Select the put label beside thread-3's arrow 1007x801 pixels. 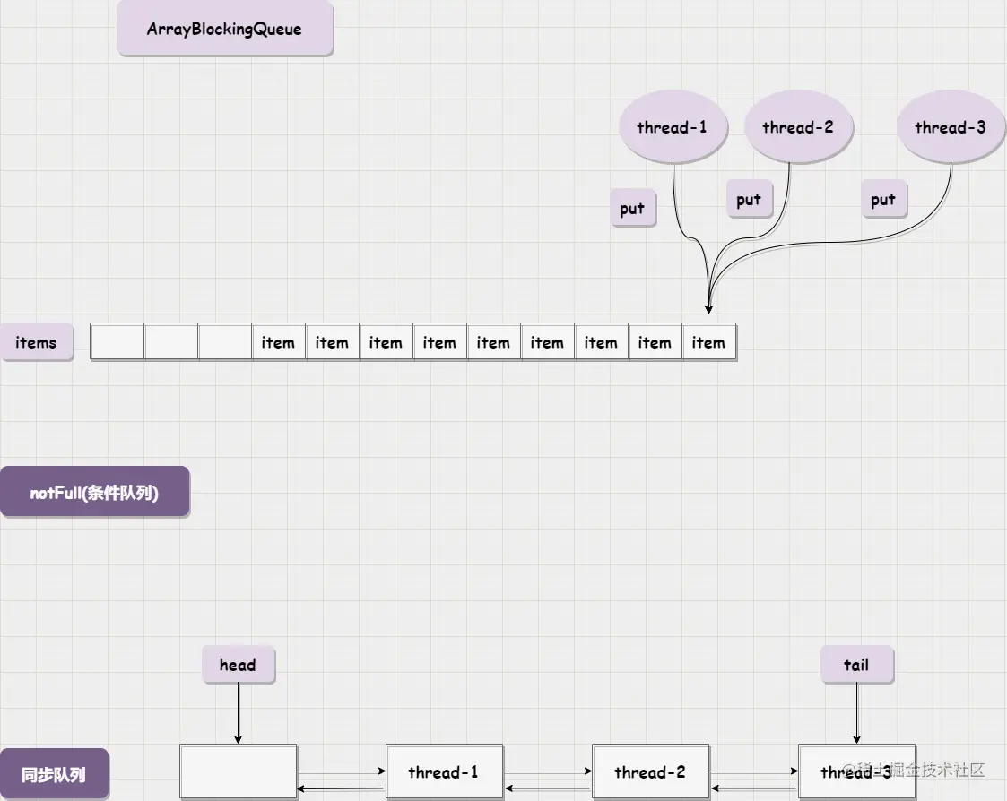884,199
